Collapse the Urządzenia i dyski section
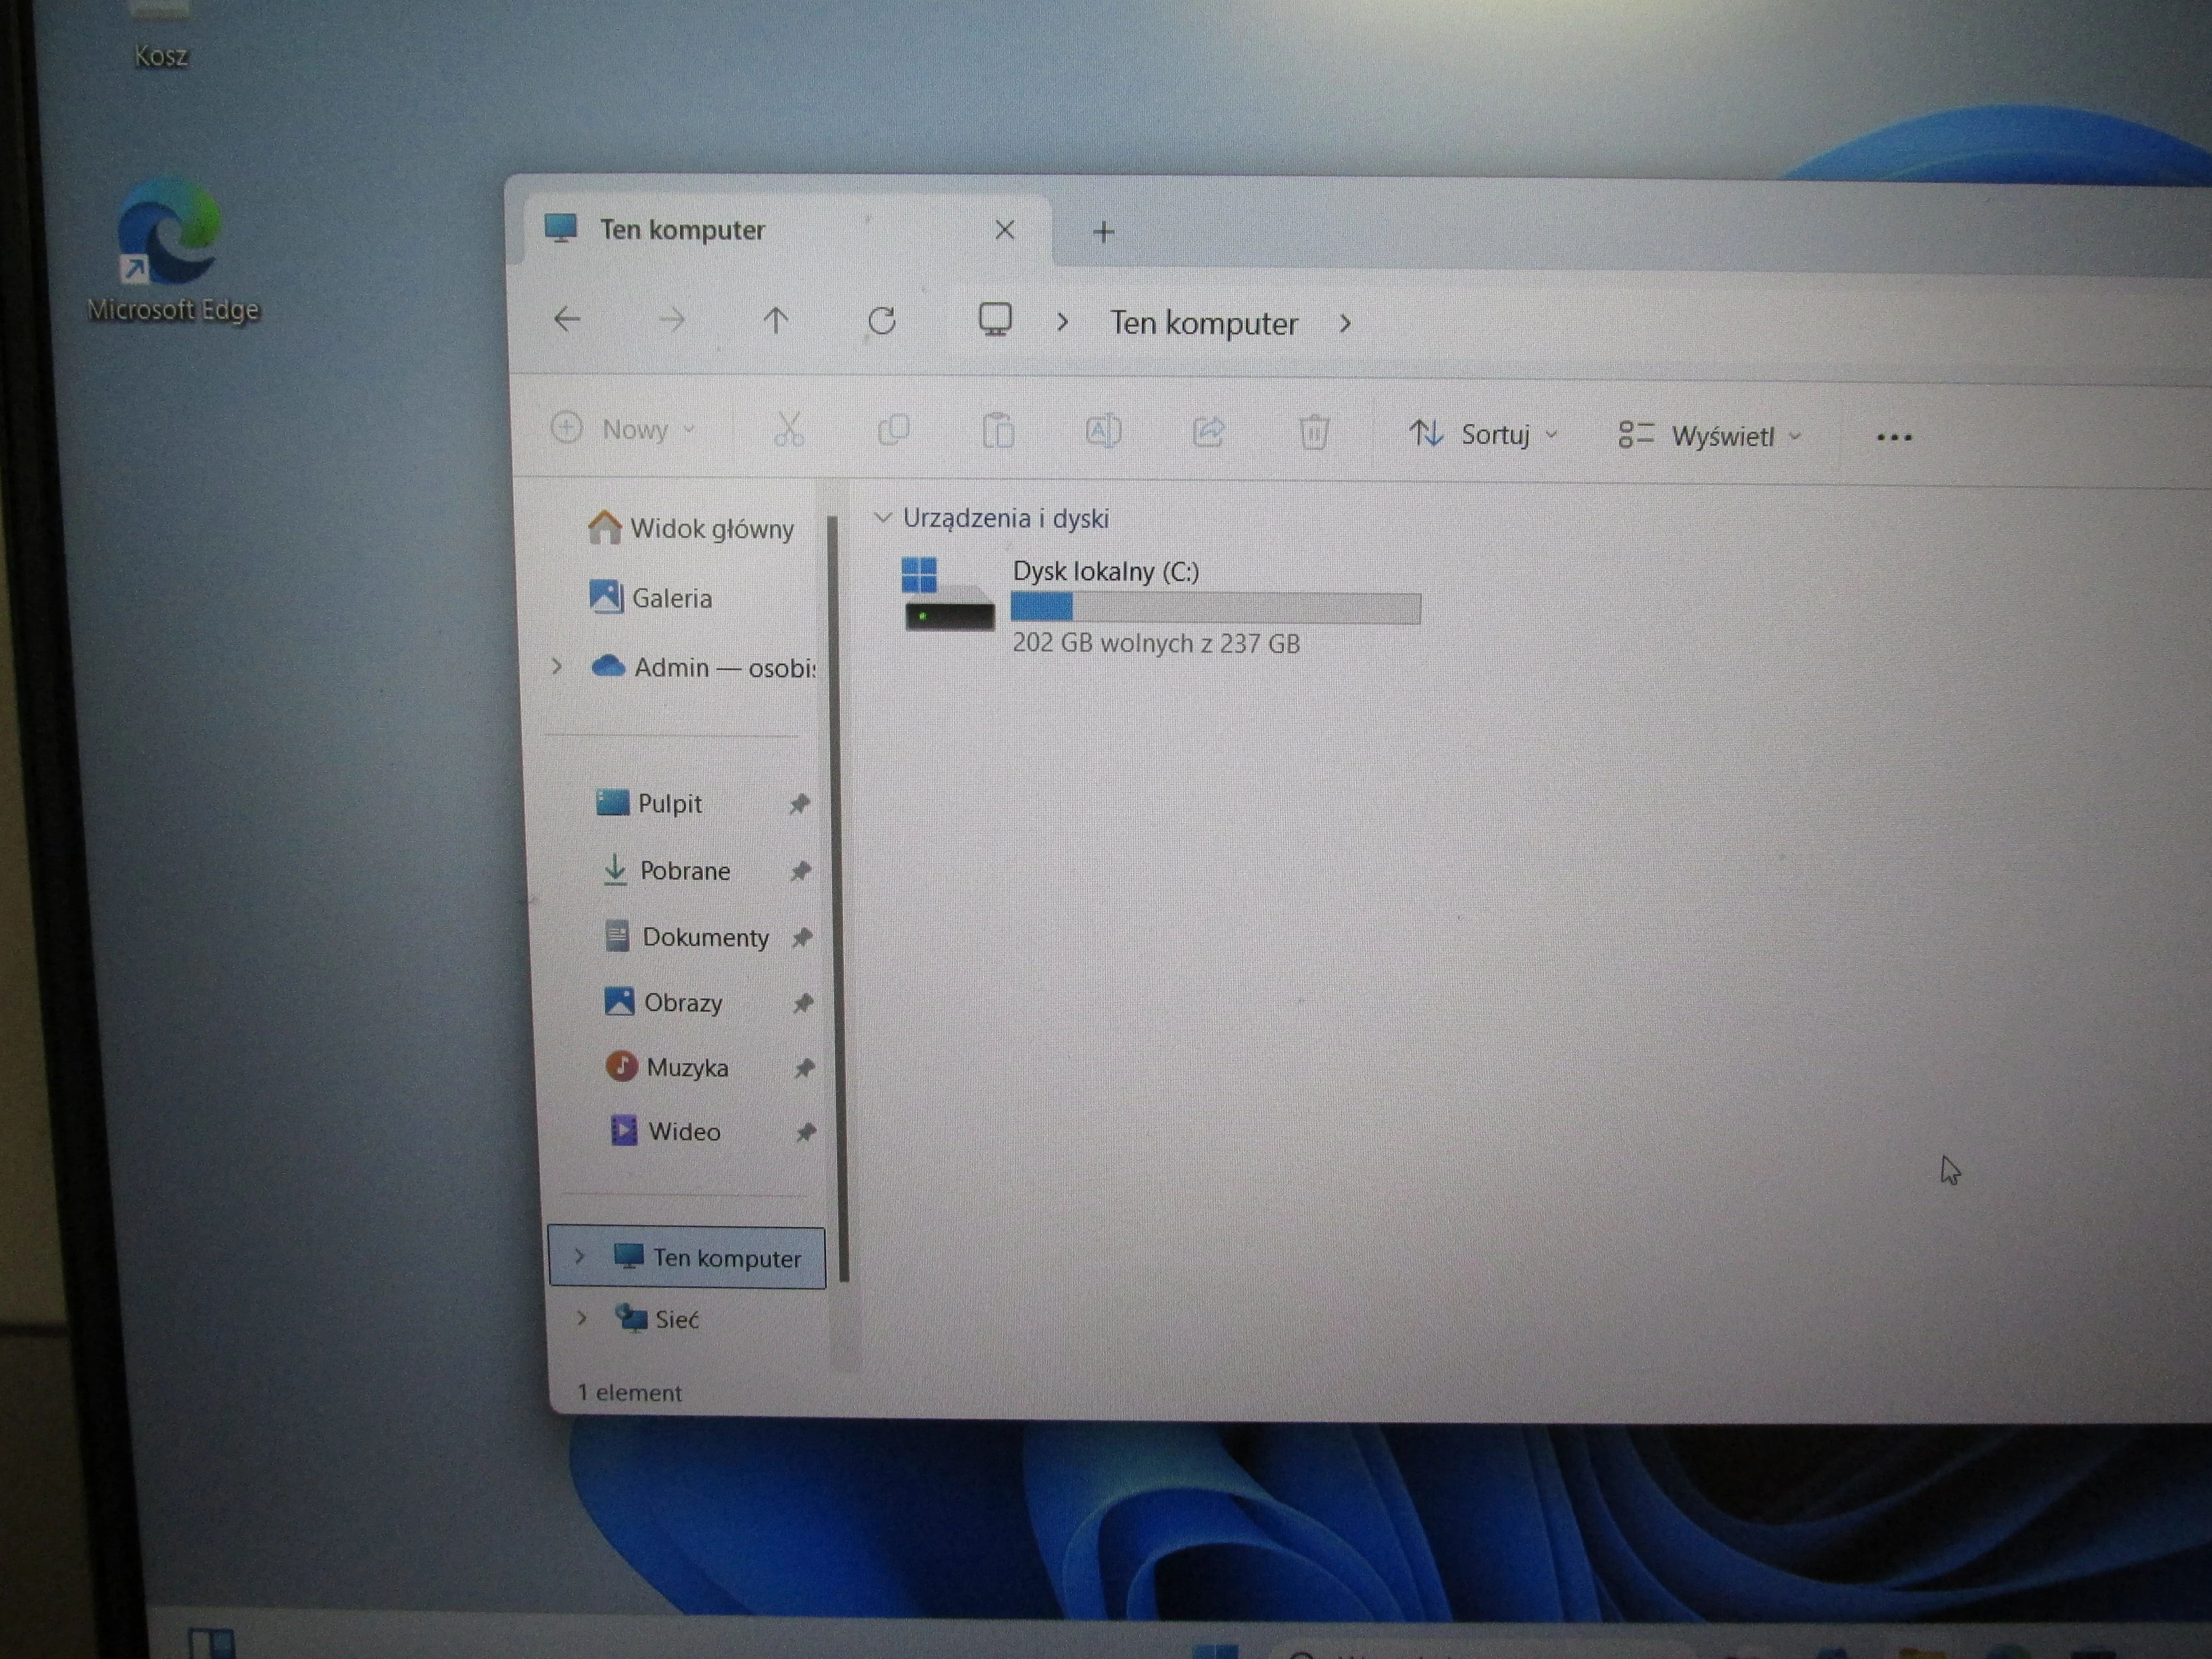 (882, 517)
